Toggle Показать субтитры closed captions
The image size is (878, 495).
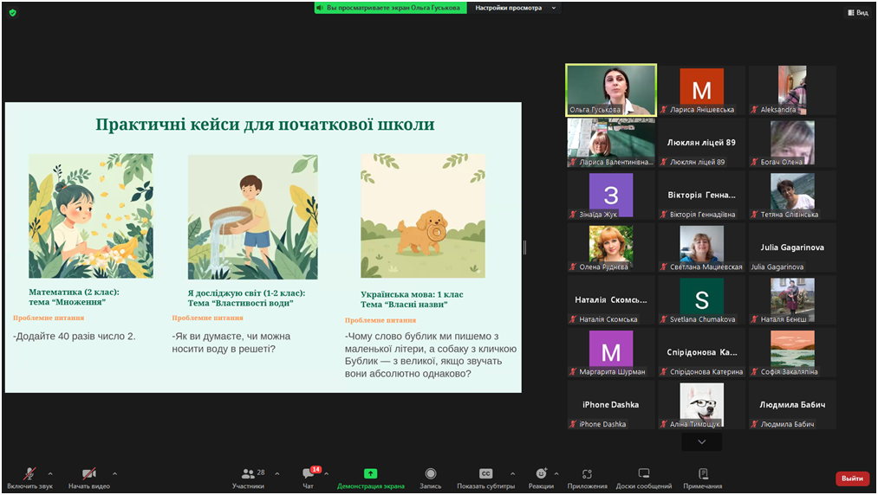point(485,474)
